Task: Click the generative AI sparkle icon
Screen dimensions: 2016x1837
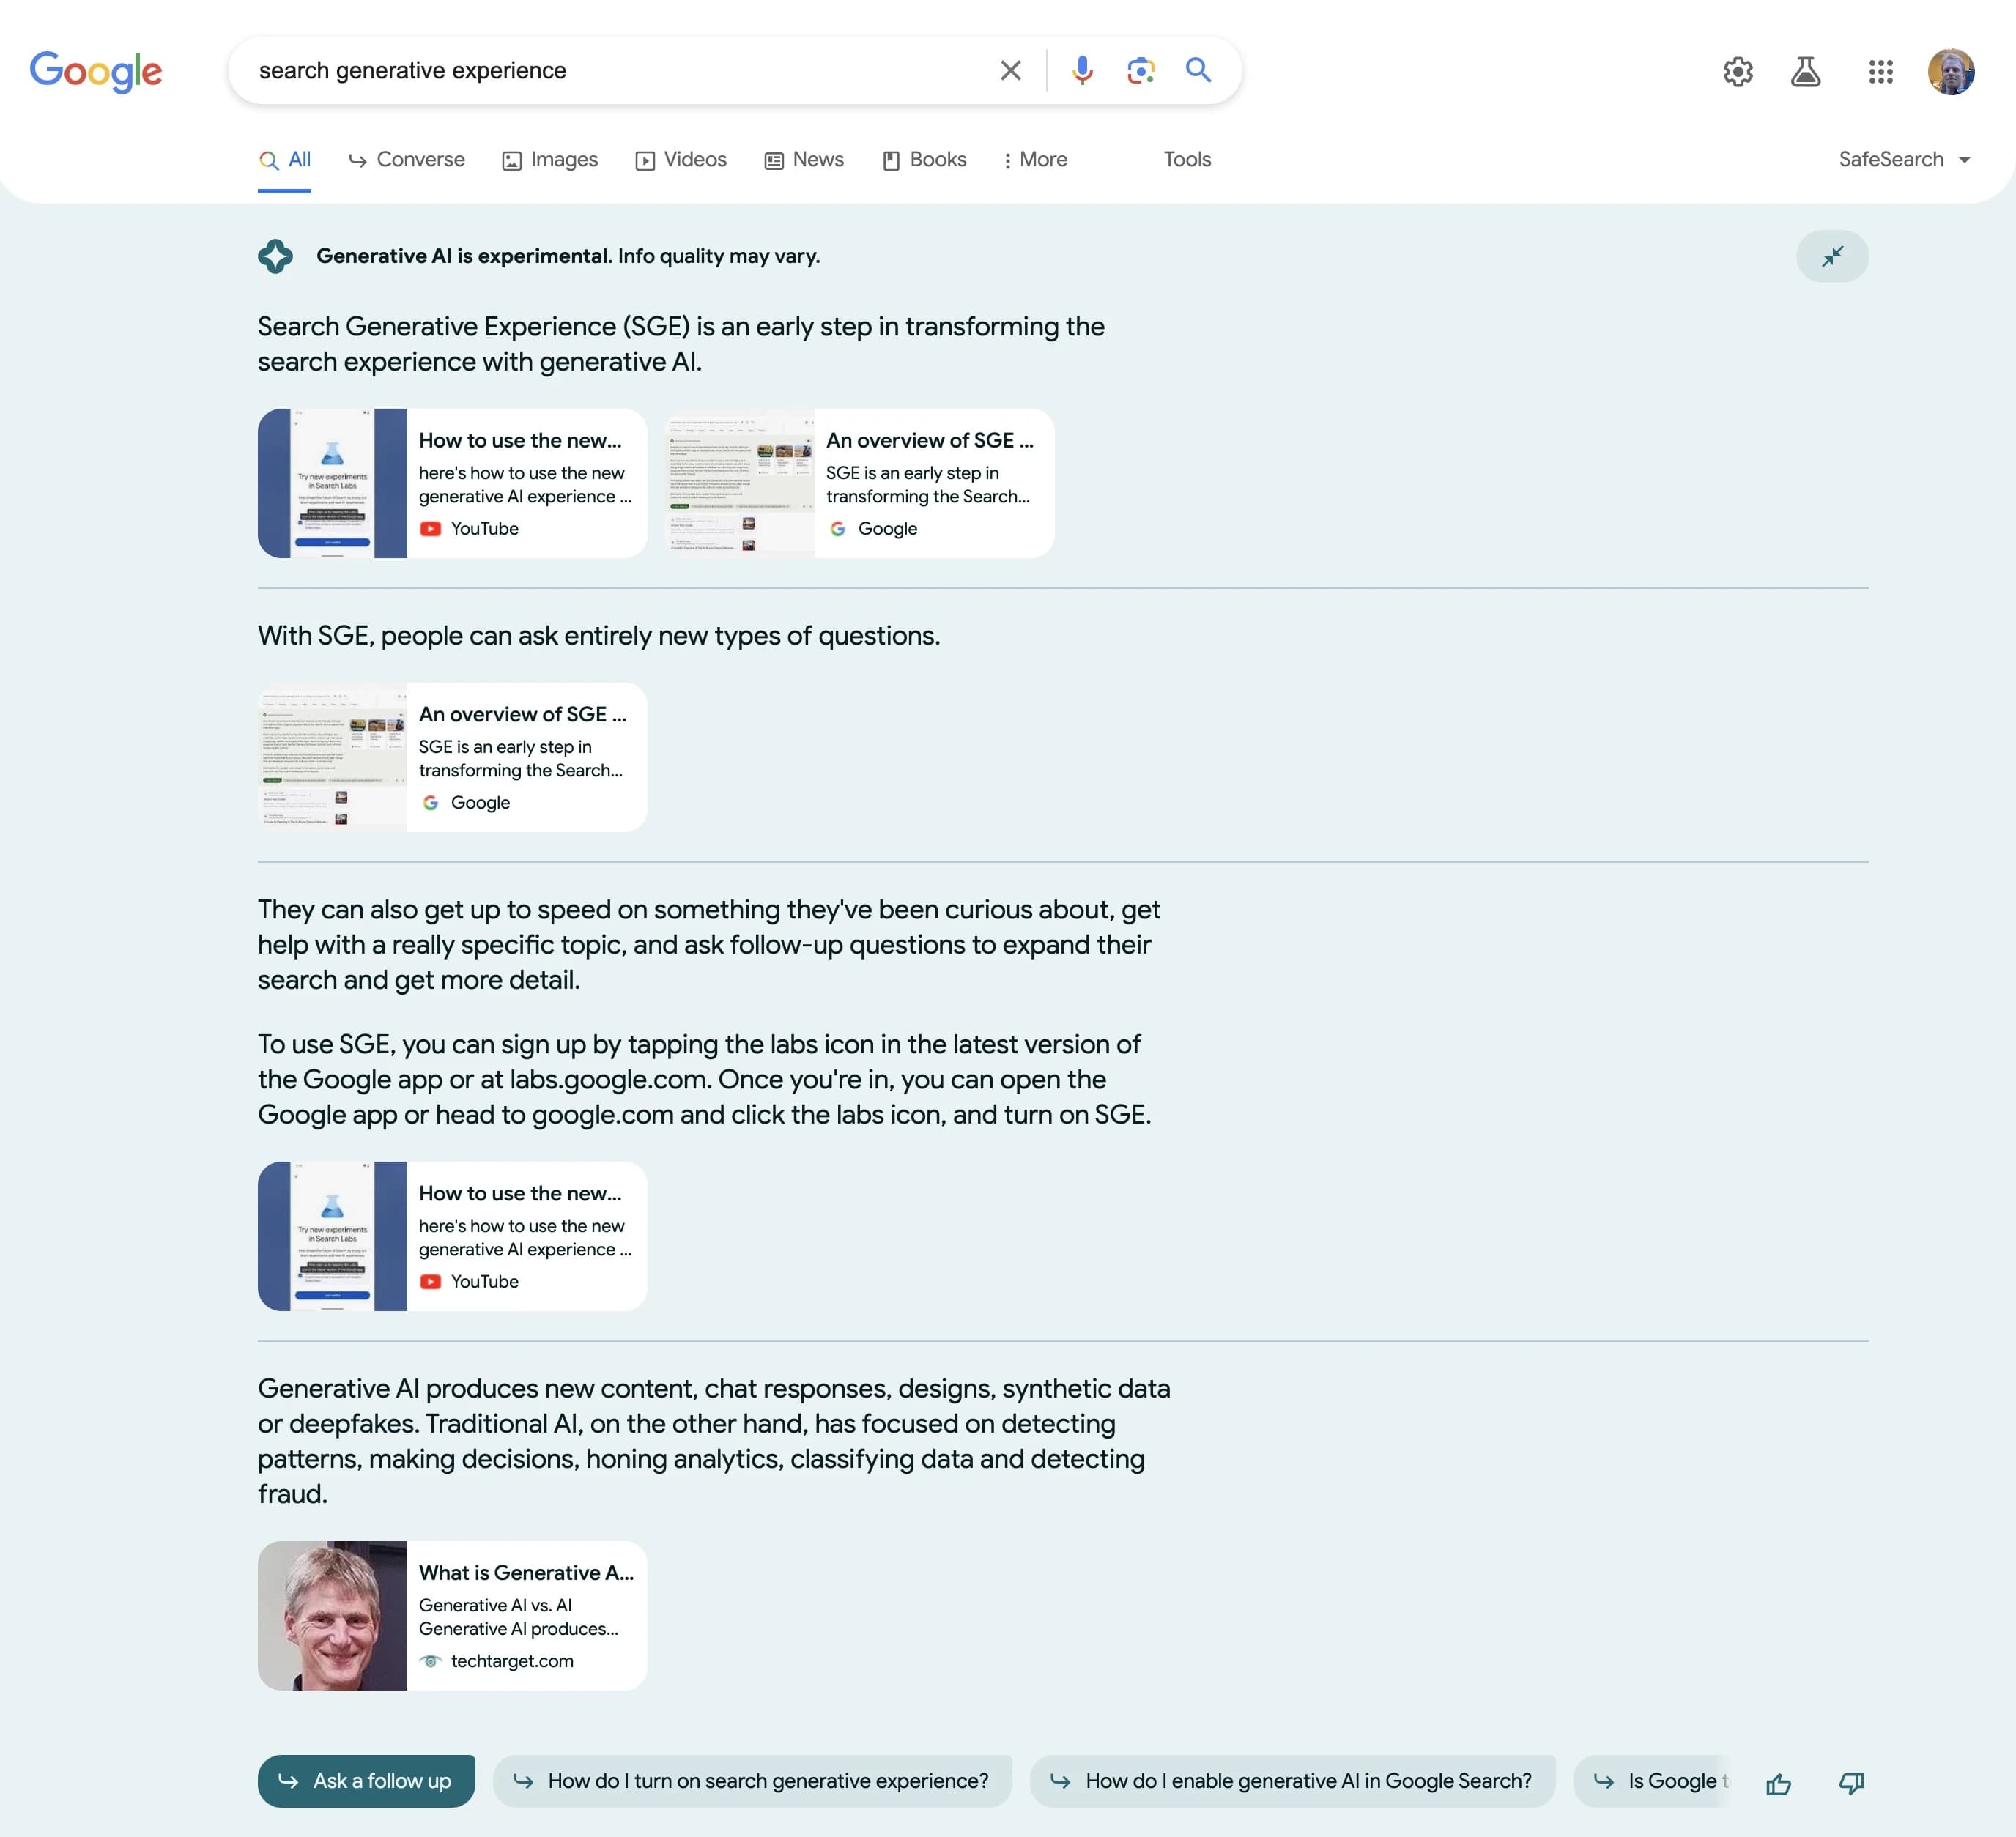Action: (x=275, y=256)
